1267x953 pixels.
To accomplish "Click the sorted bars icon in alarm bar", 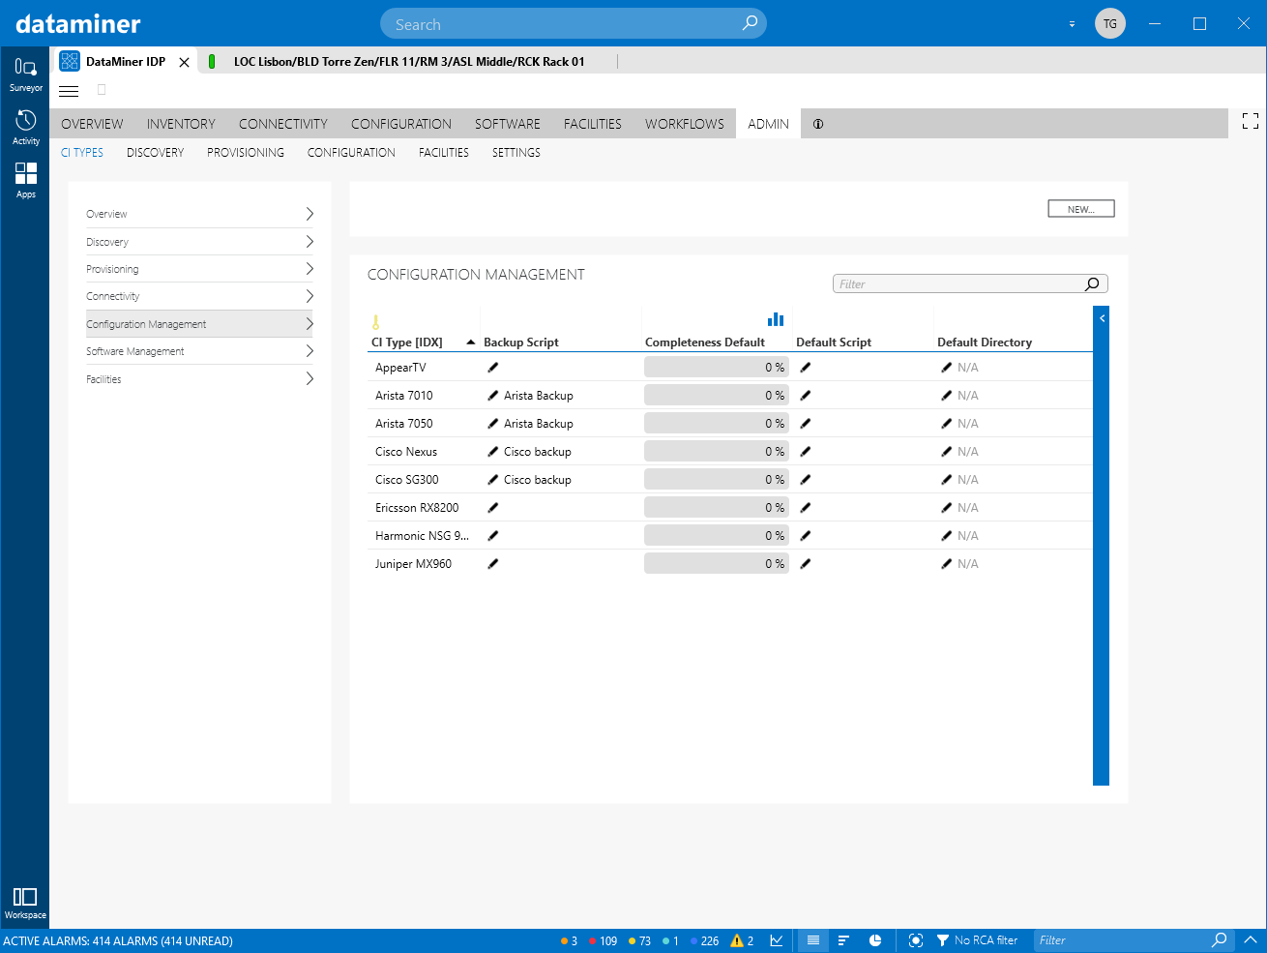I will [x=843, y=940].
